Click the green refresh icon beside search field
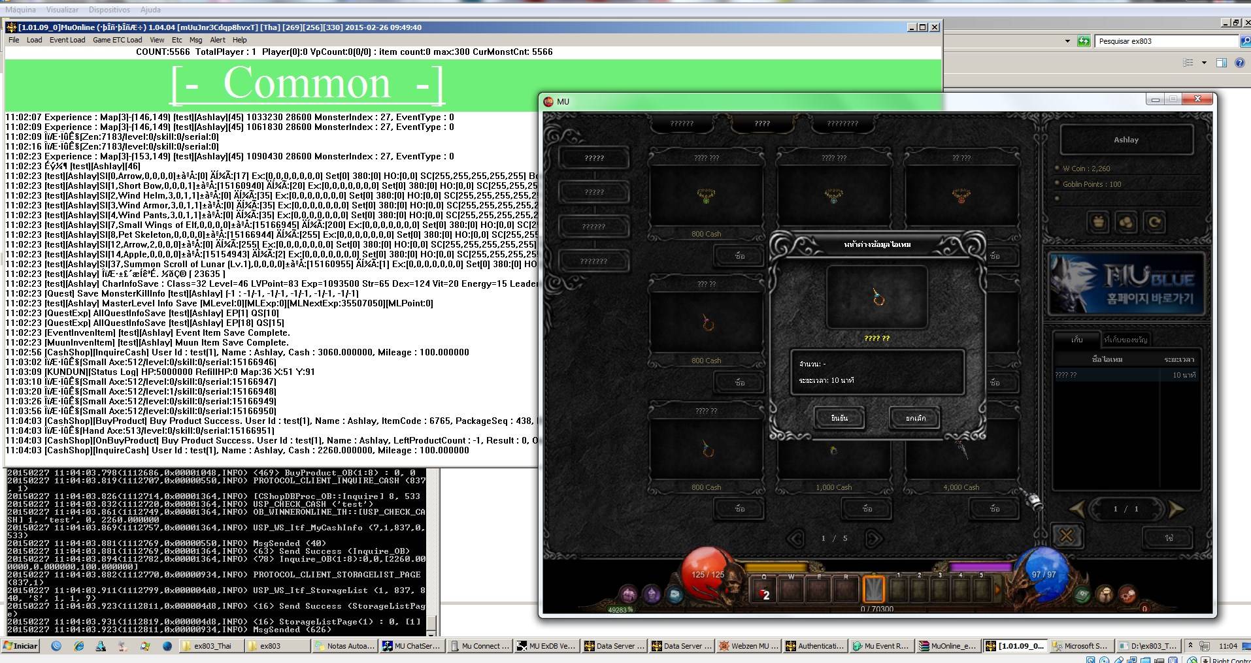Screen dimensions: 1251x663 coord(1084,41)
